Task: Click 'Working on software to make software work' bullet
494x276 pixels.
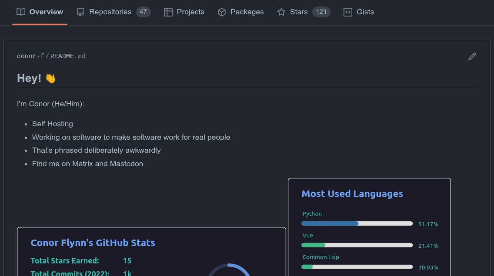Action: tap(131, 138)
